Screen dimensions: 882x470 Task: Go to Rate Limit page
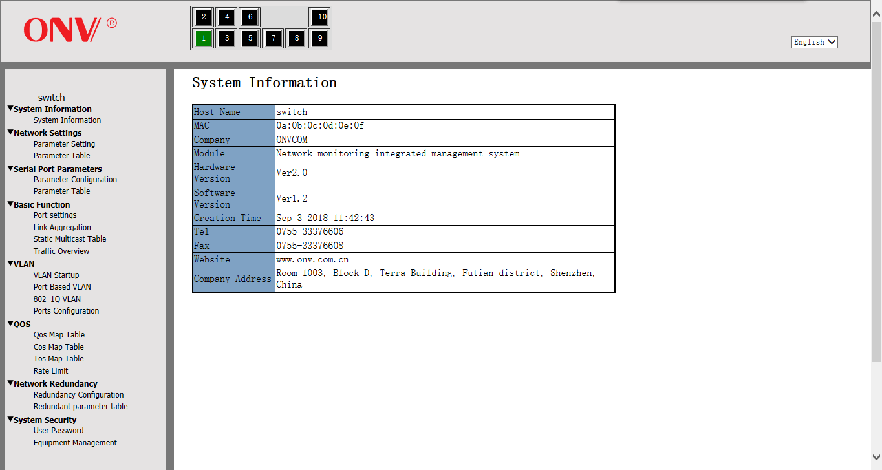[x=50, y=371]
